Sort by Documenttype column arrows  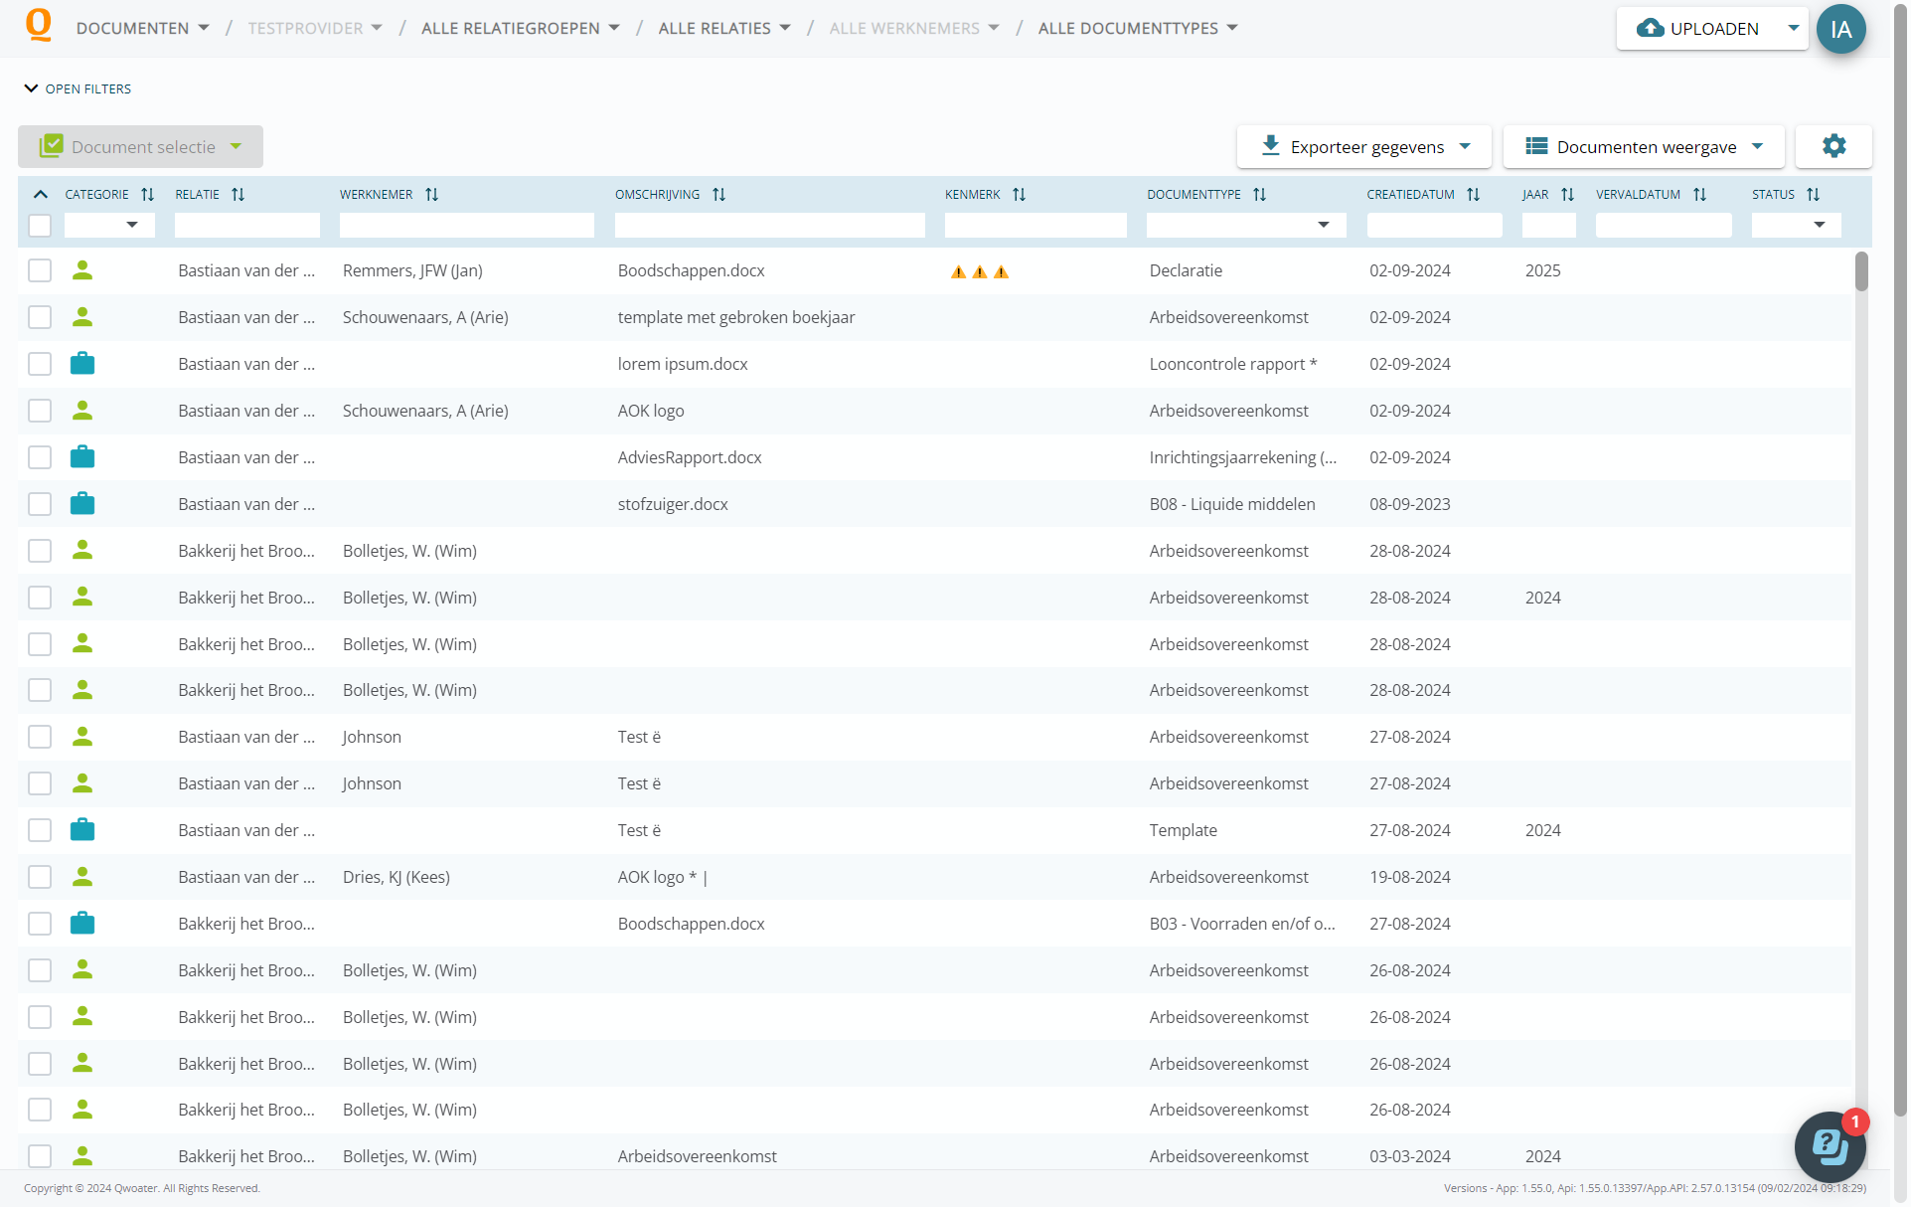tap(1260, 195)
